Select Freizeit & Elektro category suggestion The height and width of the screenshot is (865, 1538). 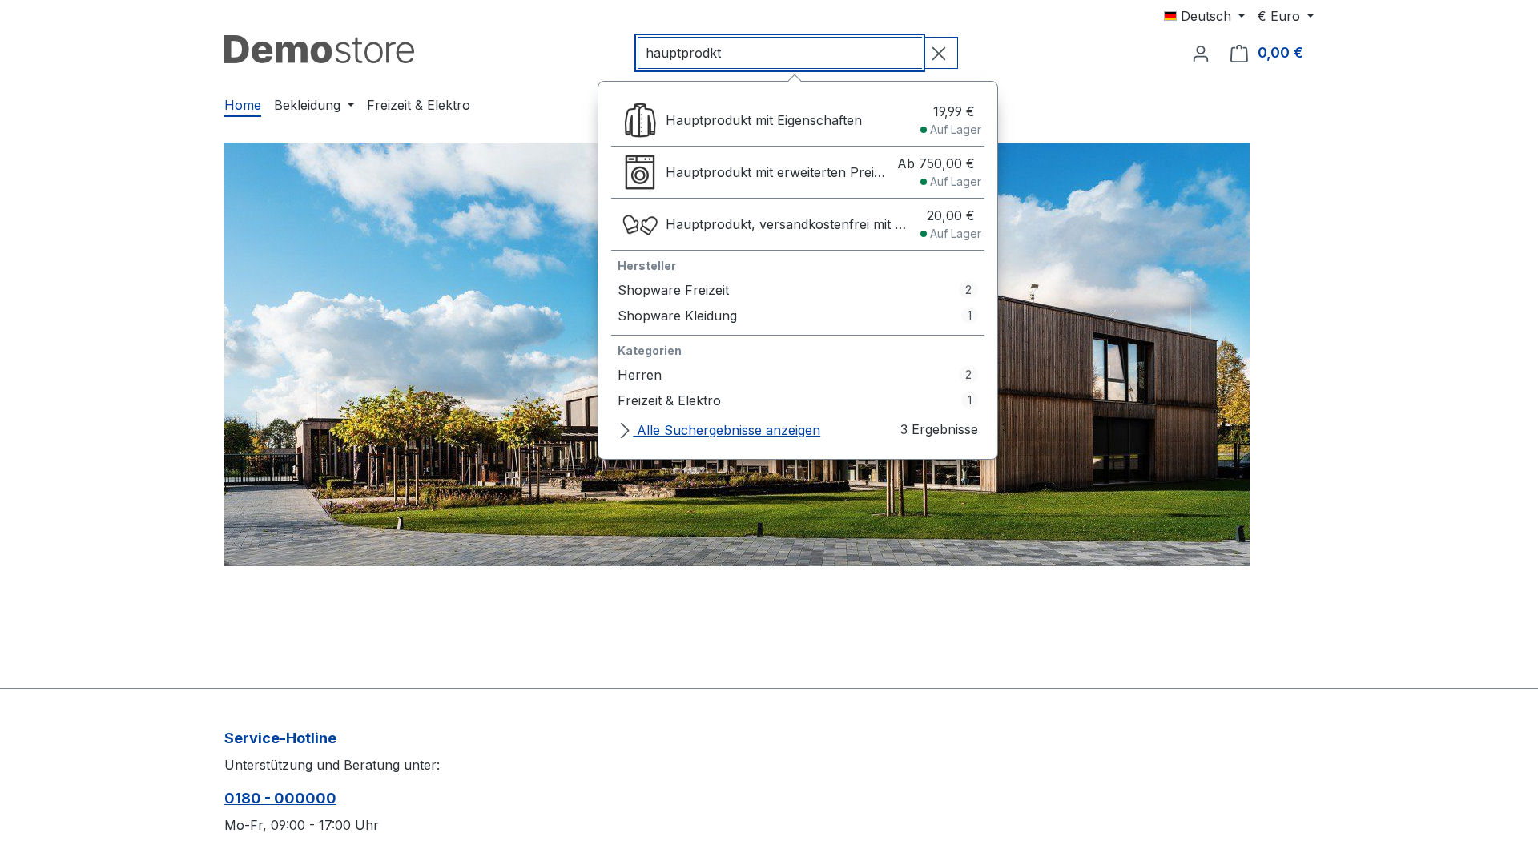coord(798,400)
